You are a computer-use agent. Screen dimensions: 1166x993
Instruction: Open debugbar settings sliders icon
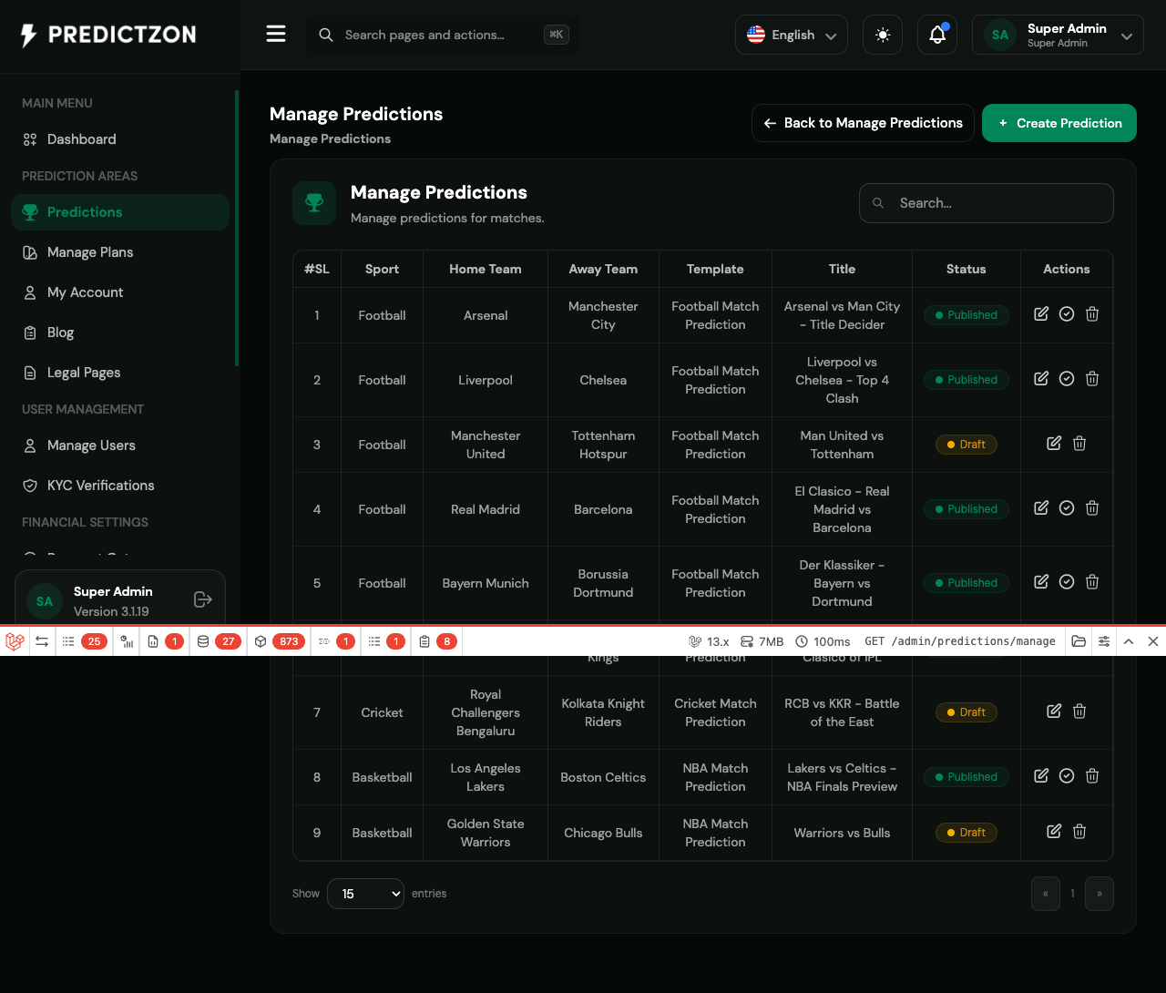click(1104, 641)
